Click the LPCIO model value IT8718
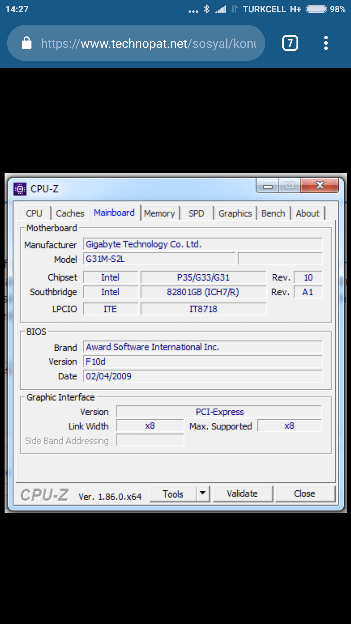The width and height of the screenshot is (351, 624). [203, 309]
